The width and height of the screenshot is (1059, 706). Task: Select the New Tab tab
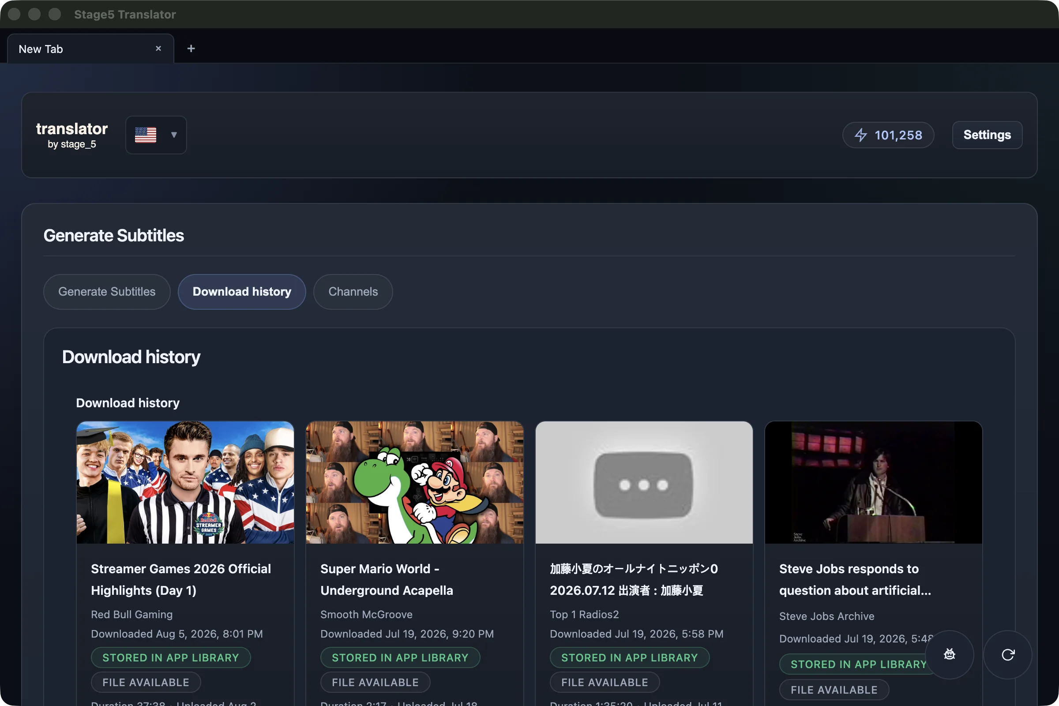(90, 49)
